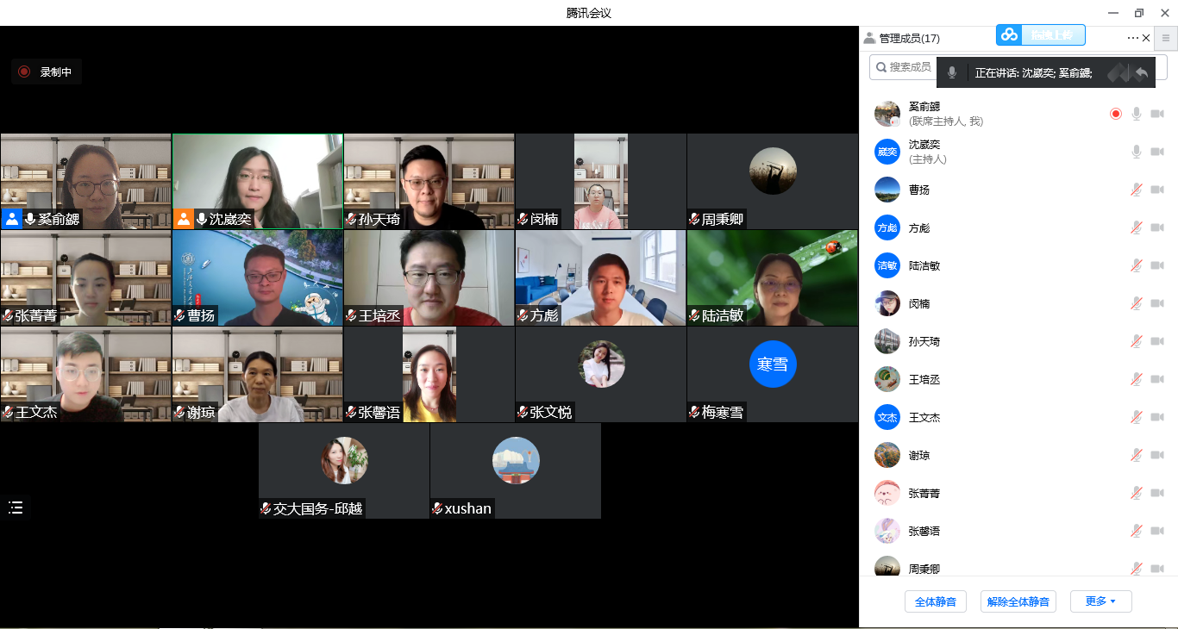
Task: Select 王文杰 in the member list
Action: click(924, 417)
